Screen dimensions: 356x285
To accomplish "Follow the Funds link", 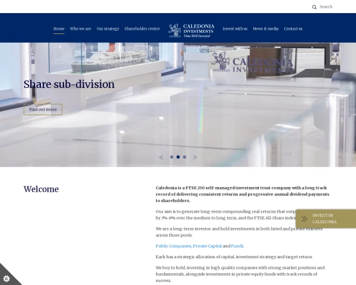I will (237, 246).
